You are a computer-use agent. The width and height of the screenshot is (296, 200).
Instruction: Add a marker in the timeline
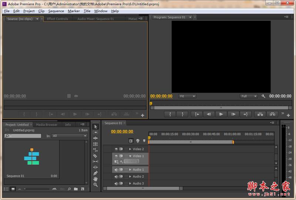144,141
